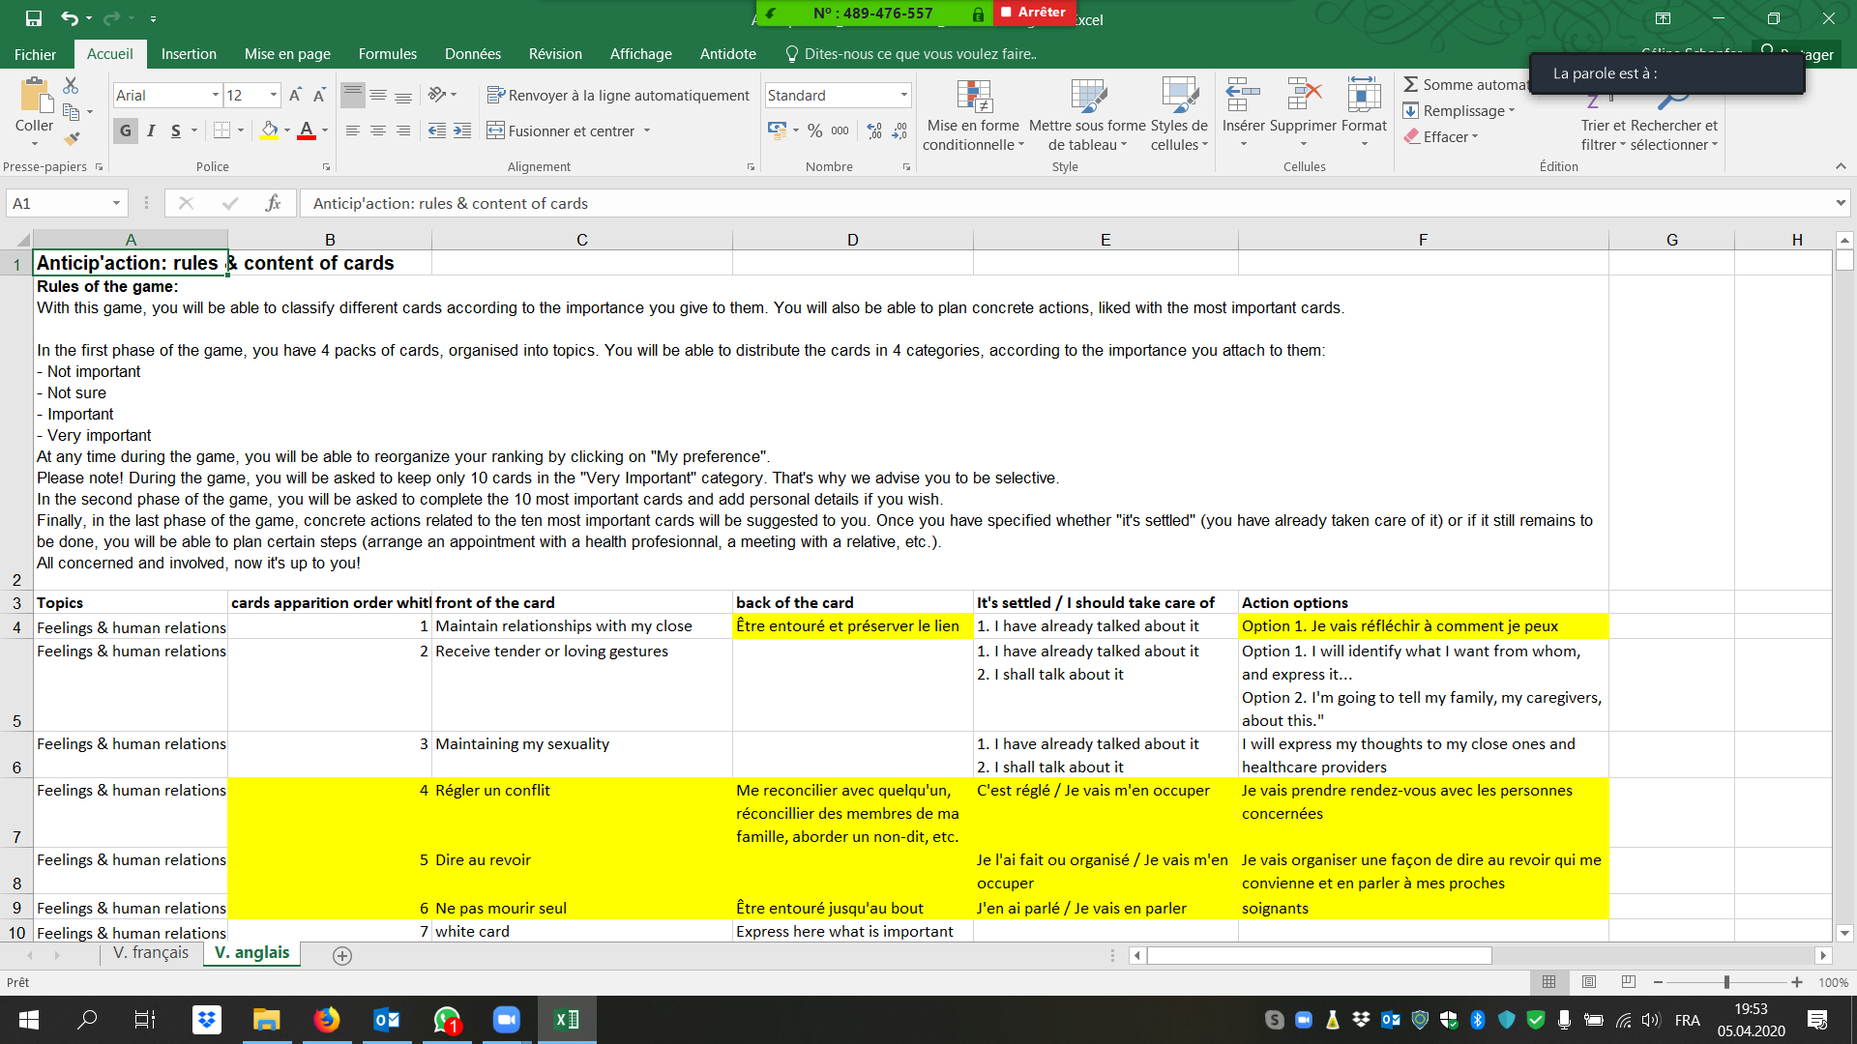This screenshot has height=1044, width=1857.
Task: Open Firefox from the taskbar
Action: pyautogui.click(x=326, y=1020)
